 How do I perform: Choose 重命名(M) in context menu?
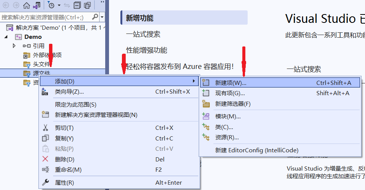click(x=119, y=170)
